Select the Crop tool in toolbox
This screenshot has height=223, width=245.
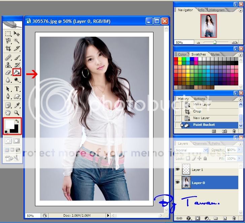8,48
